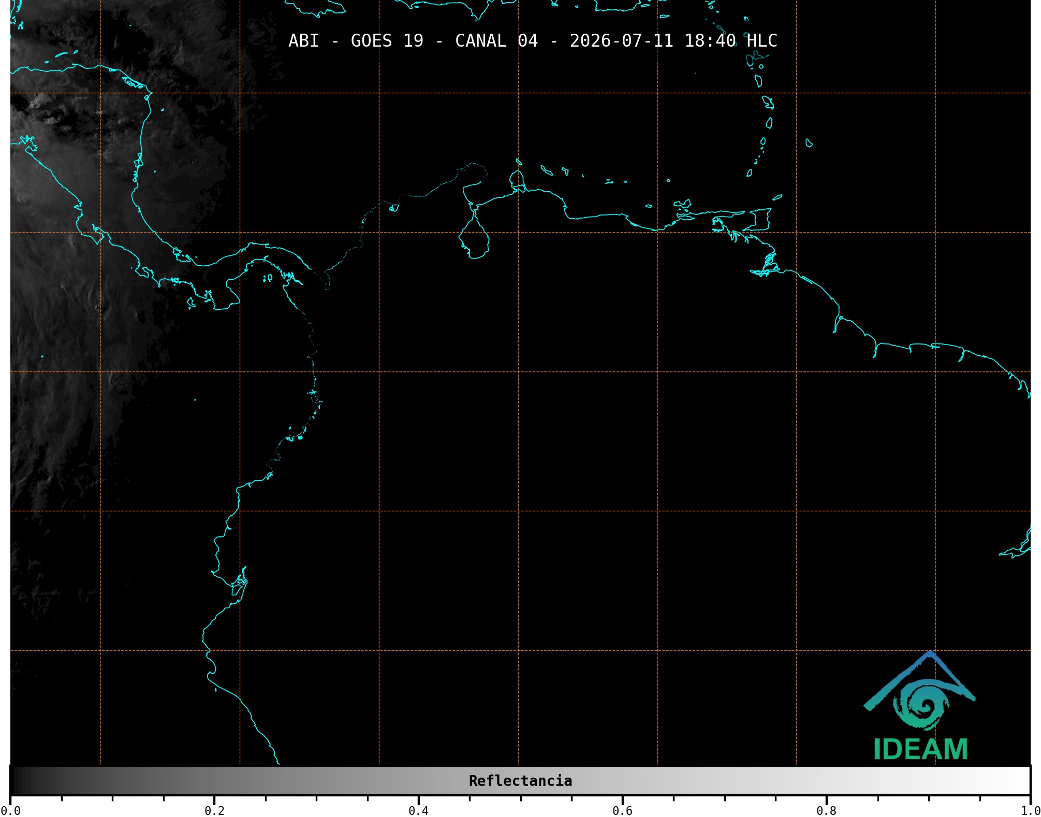The width and height of the screenshot is (1041, 817).
Task: Click the 0.6 colorbar tick label
Action: [x=622, y=810]
